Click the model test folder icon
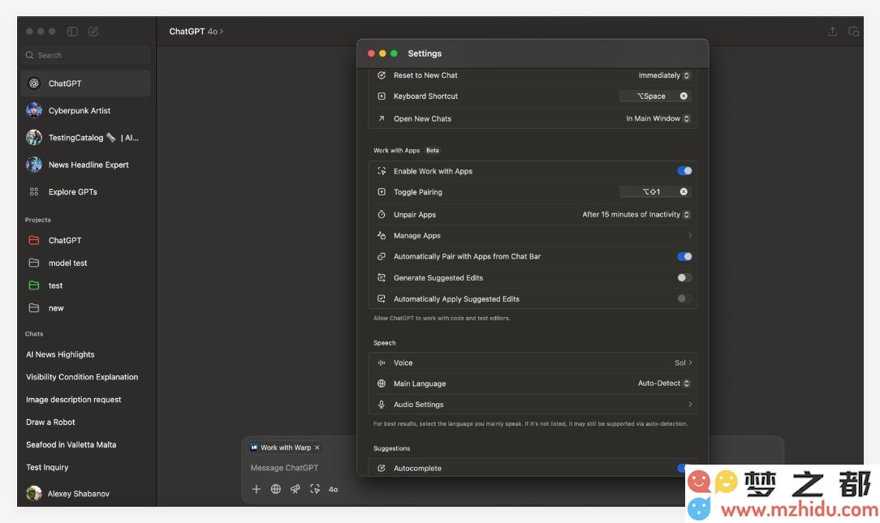The height and width of the screenshot is (523, 880). click(x=33, y=263)
